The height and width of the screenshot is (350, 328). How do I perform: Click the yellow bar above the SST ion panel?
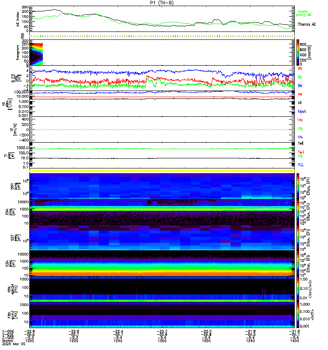162,171
